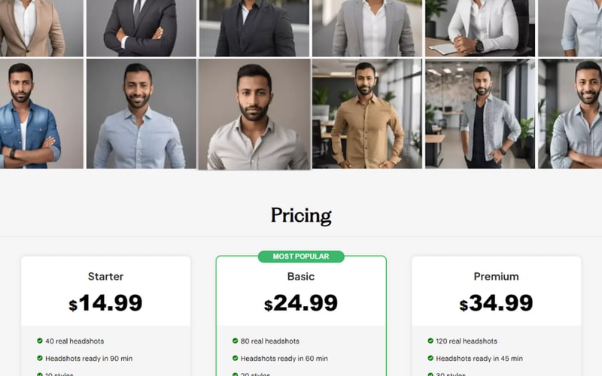Click green check beside 120 real headshots
Image resolution: width=602 pixels, height=376 pixels.
430,341
